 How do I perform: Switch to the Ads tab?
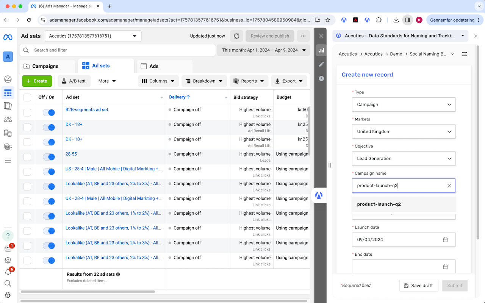[x=164, y=66]
